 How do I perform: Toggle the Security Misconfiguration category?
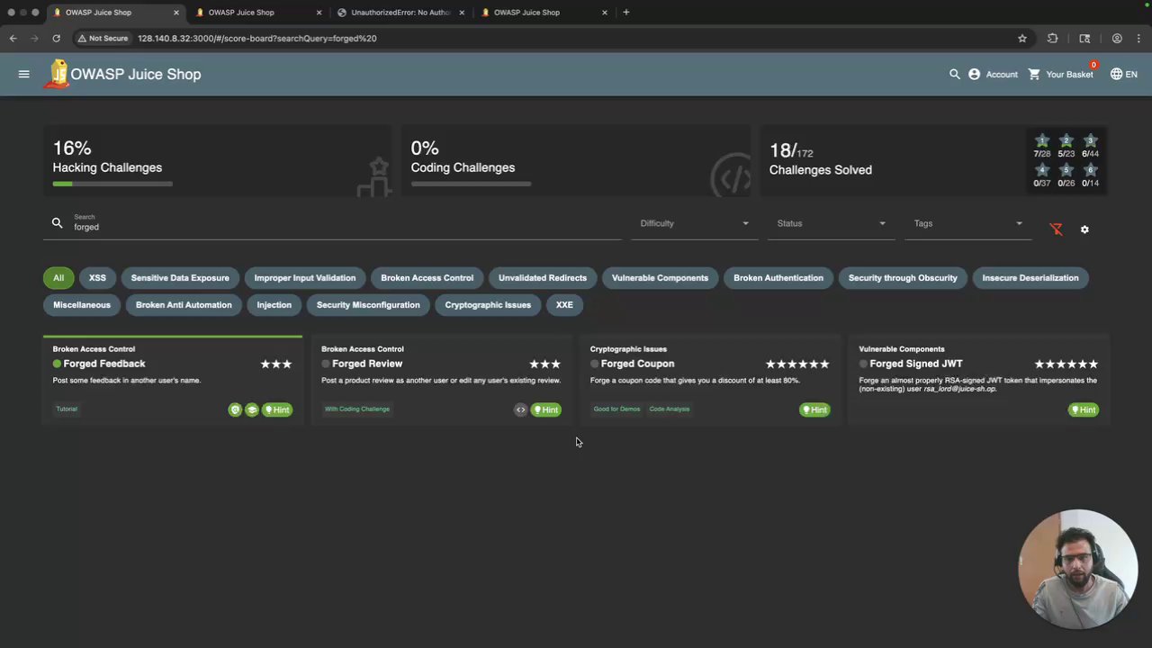pyautogui.click(x=368, y=305)
